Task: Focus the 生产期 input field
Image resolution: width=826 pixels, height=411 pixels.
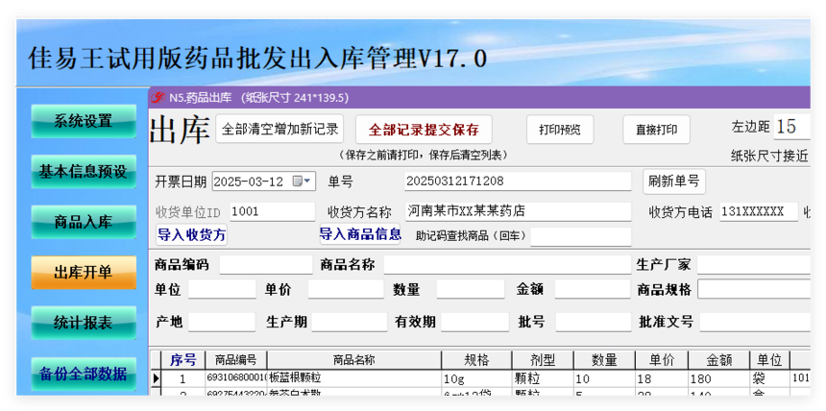Action: pos(350,322)
